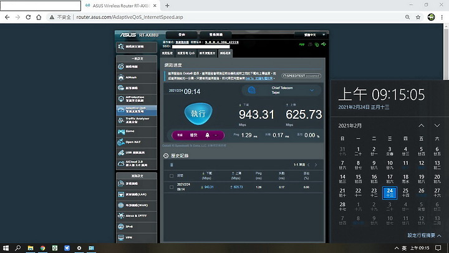The width and height of the screenshot is (449, 253).
Task: Open IPv6 settings in the sidebar
Action: coord(137,227)
